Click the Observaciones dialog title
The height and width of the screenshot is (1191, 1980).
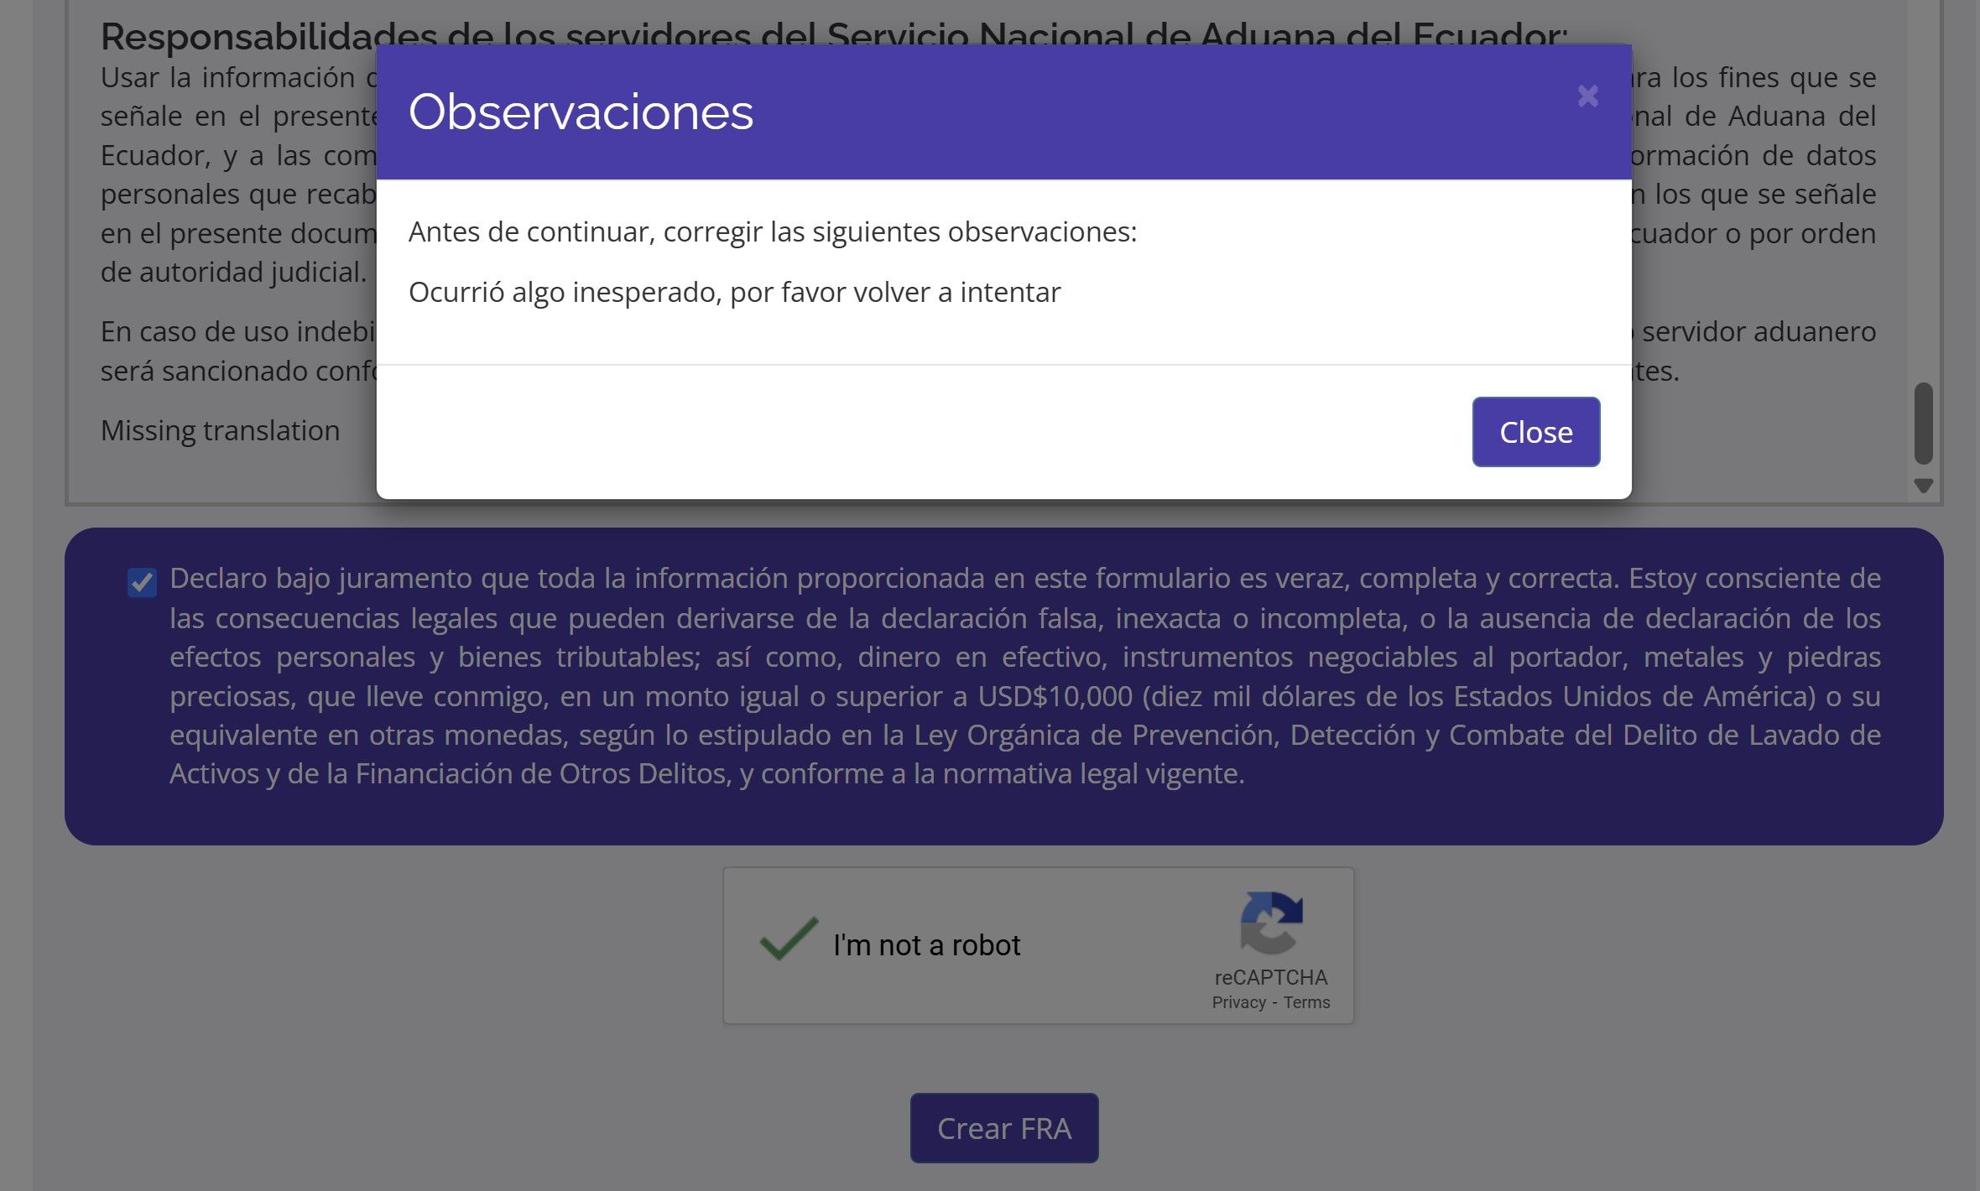click(581, 112)
